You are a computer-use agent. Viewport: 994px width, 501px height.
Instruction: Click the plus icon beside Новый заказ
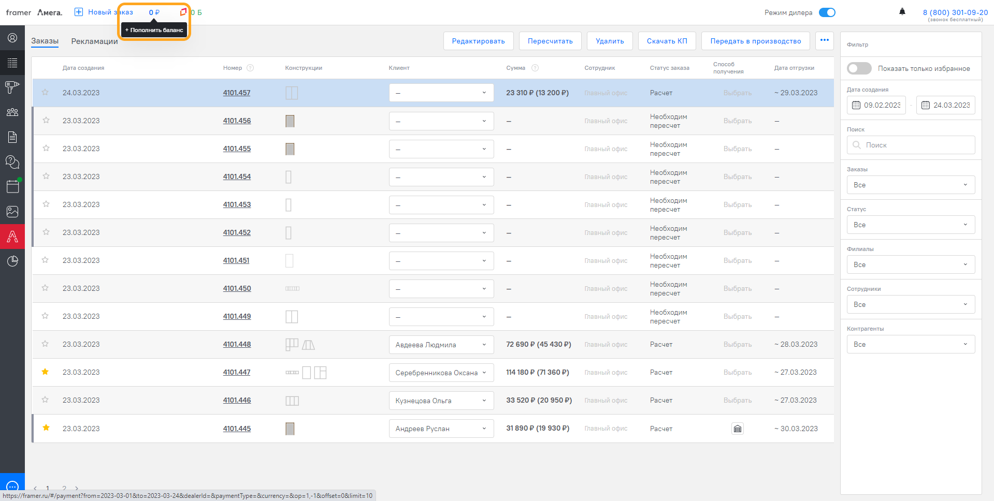79,12
